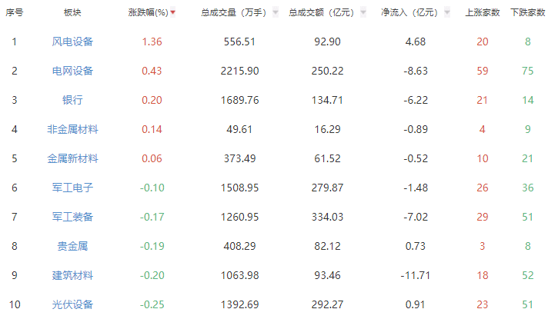Click the 涨跌幅(%) column header text

point(148,13)
